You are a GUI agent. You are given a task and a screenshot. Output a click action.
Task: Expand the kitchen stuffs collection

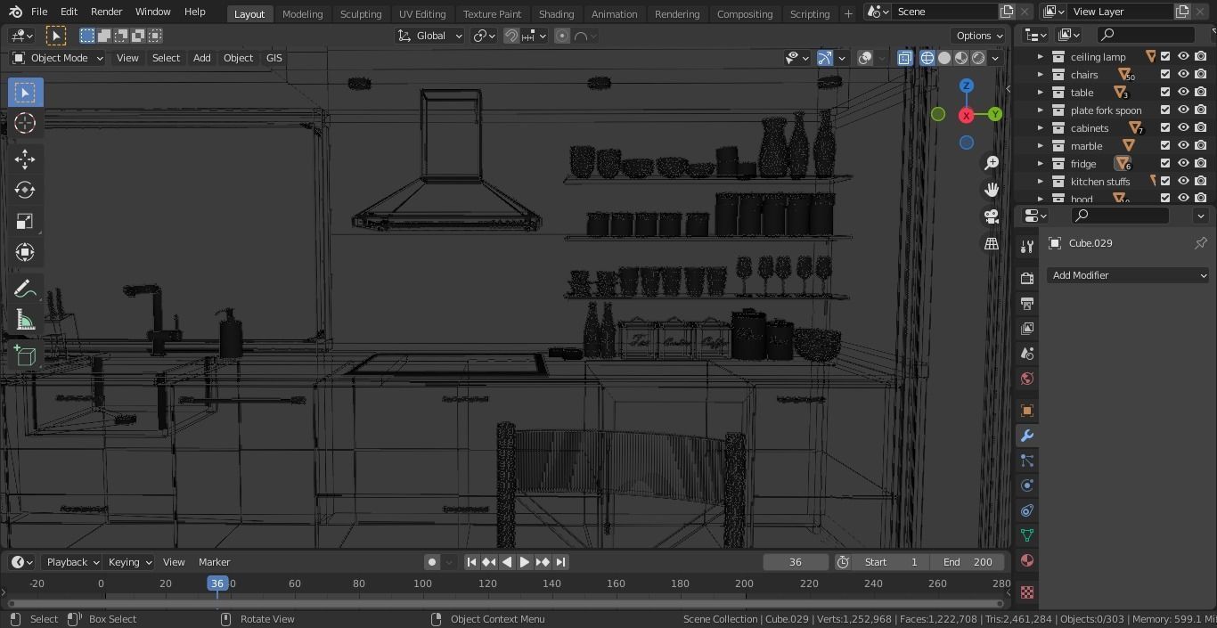1040,181
